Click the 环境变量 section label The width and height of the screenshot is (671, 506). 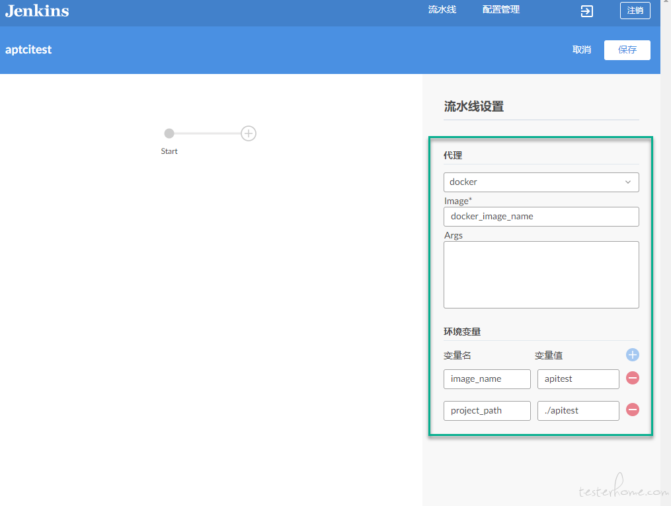click(462, 332)
